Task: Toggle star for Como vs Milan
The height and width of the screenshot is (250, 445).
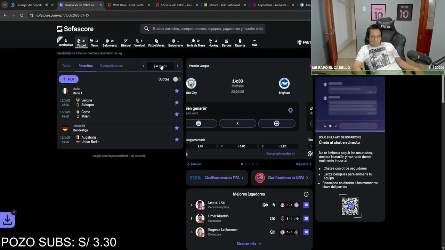Action: pos(177,114)
